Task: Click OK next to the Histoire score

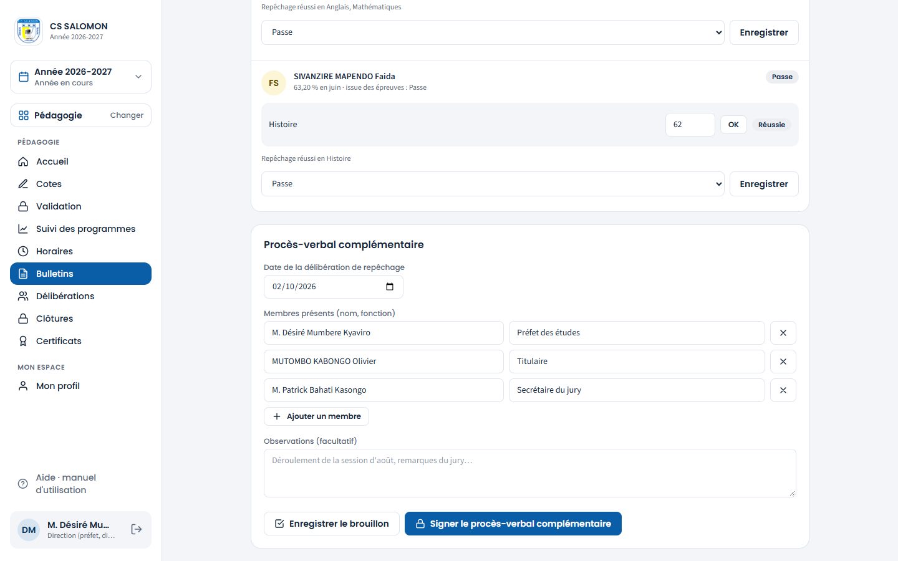Action: (x=733, y=125)
